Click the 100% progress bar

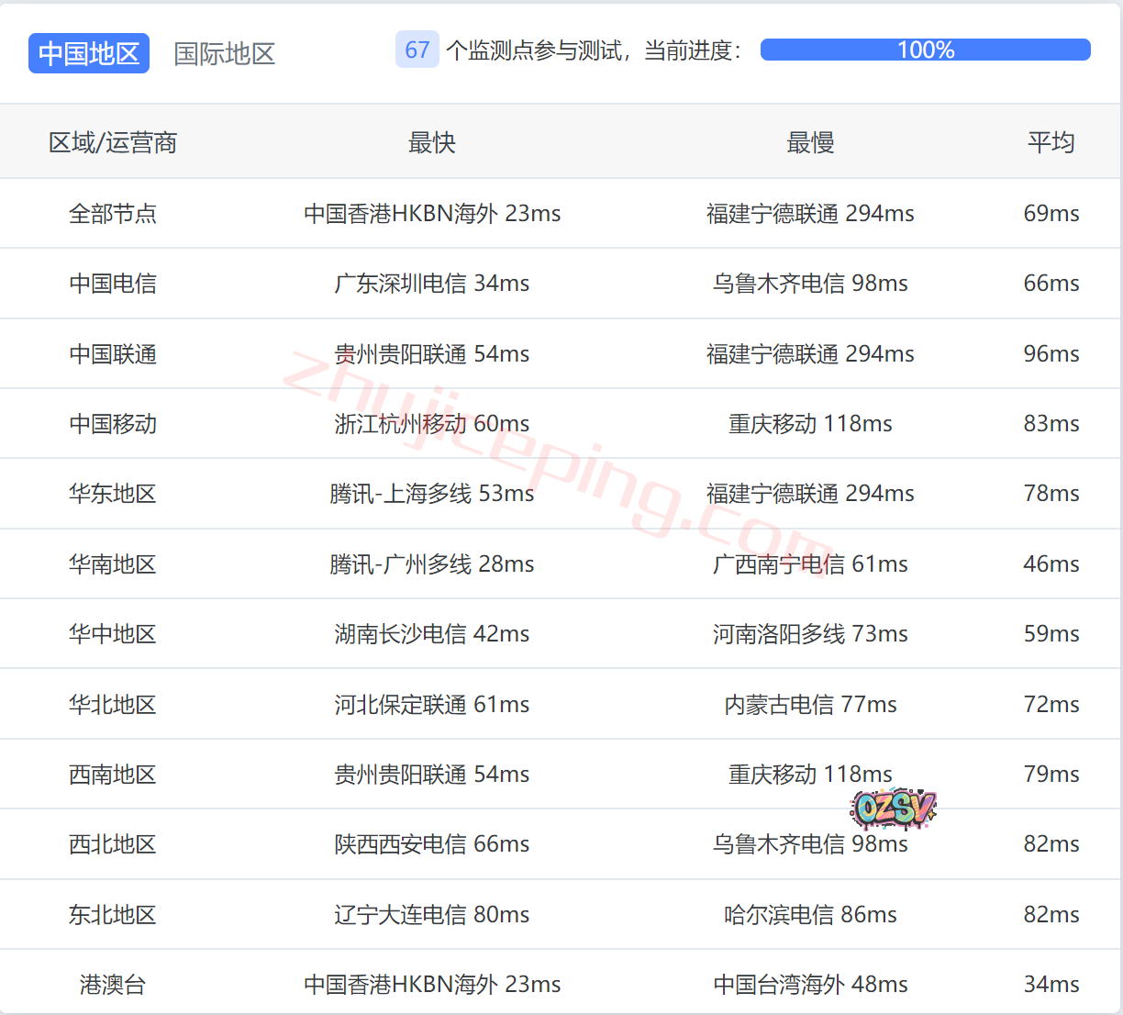point(925,50)
